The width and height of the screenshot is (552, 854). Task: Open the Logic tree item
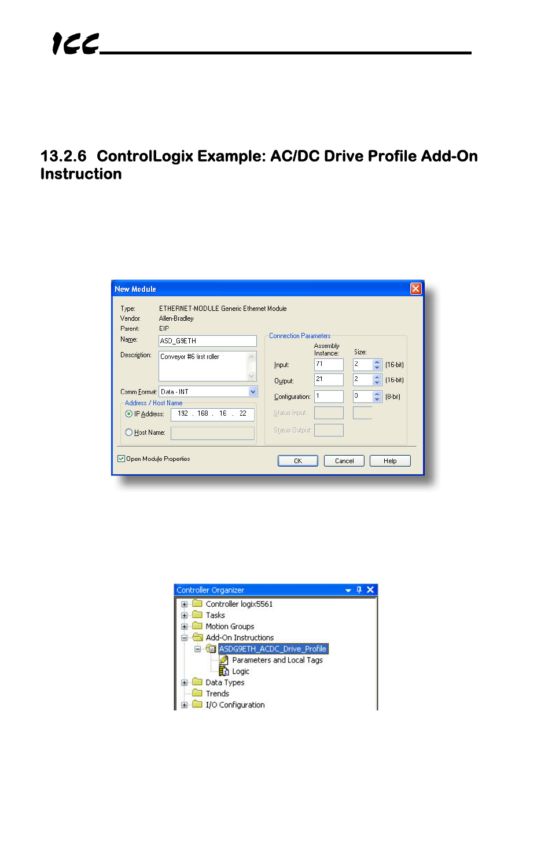coord(241,672)
